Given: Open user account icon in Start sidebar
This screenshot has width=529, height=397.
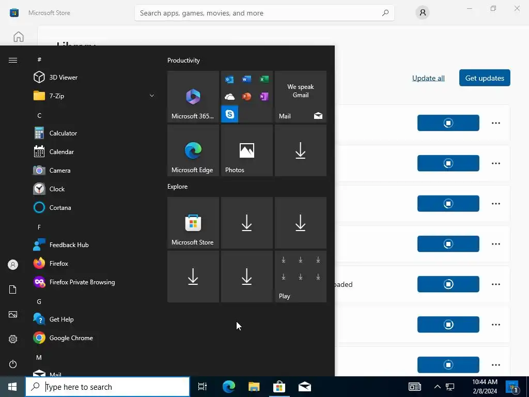Looking at the screenshot, I should 13,265.
